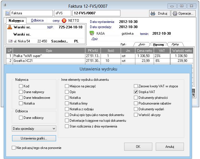Enable Notatka firmy checkbox

[67, 103]
